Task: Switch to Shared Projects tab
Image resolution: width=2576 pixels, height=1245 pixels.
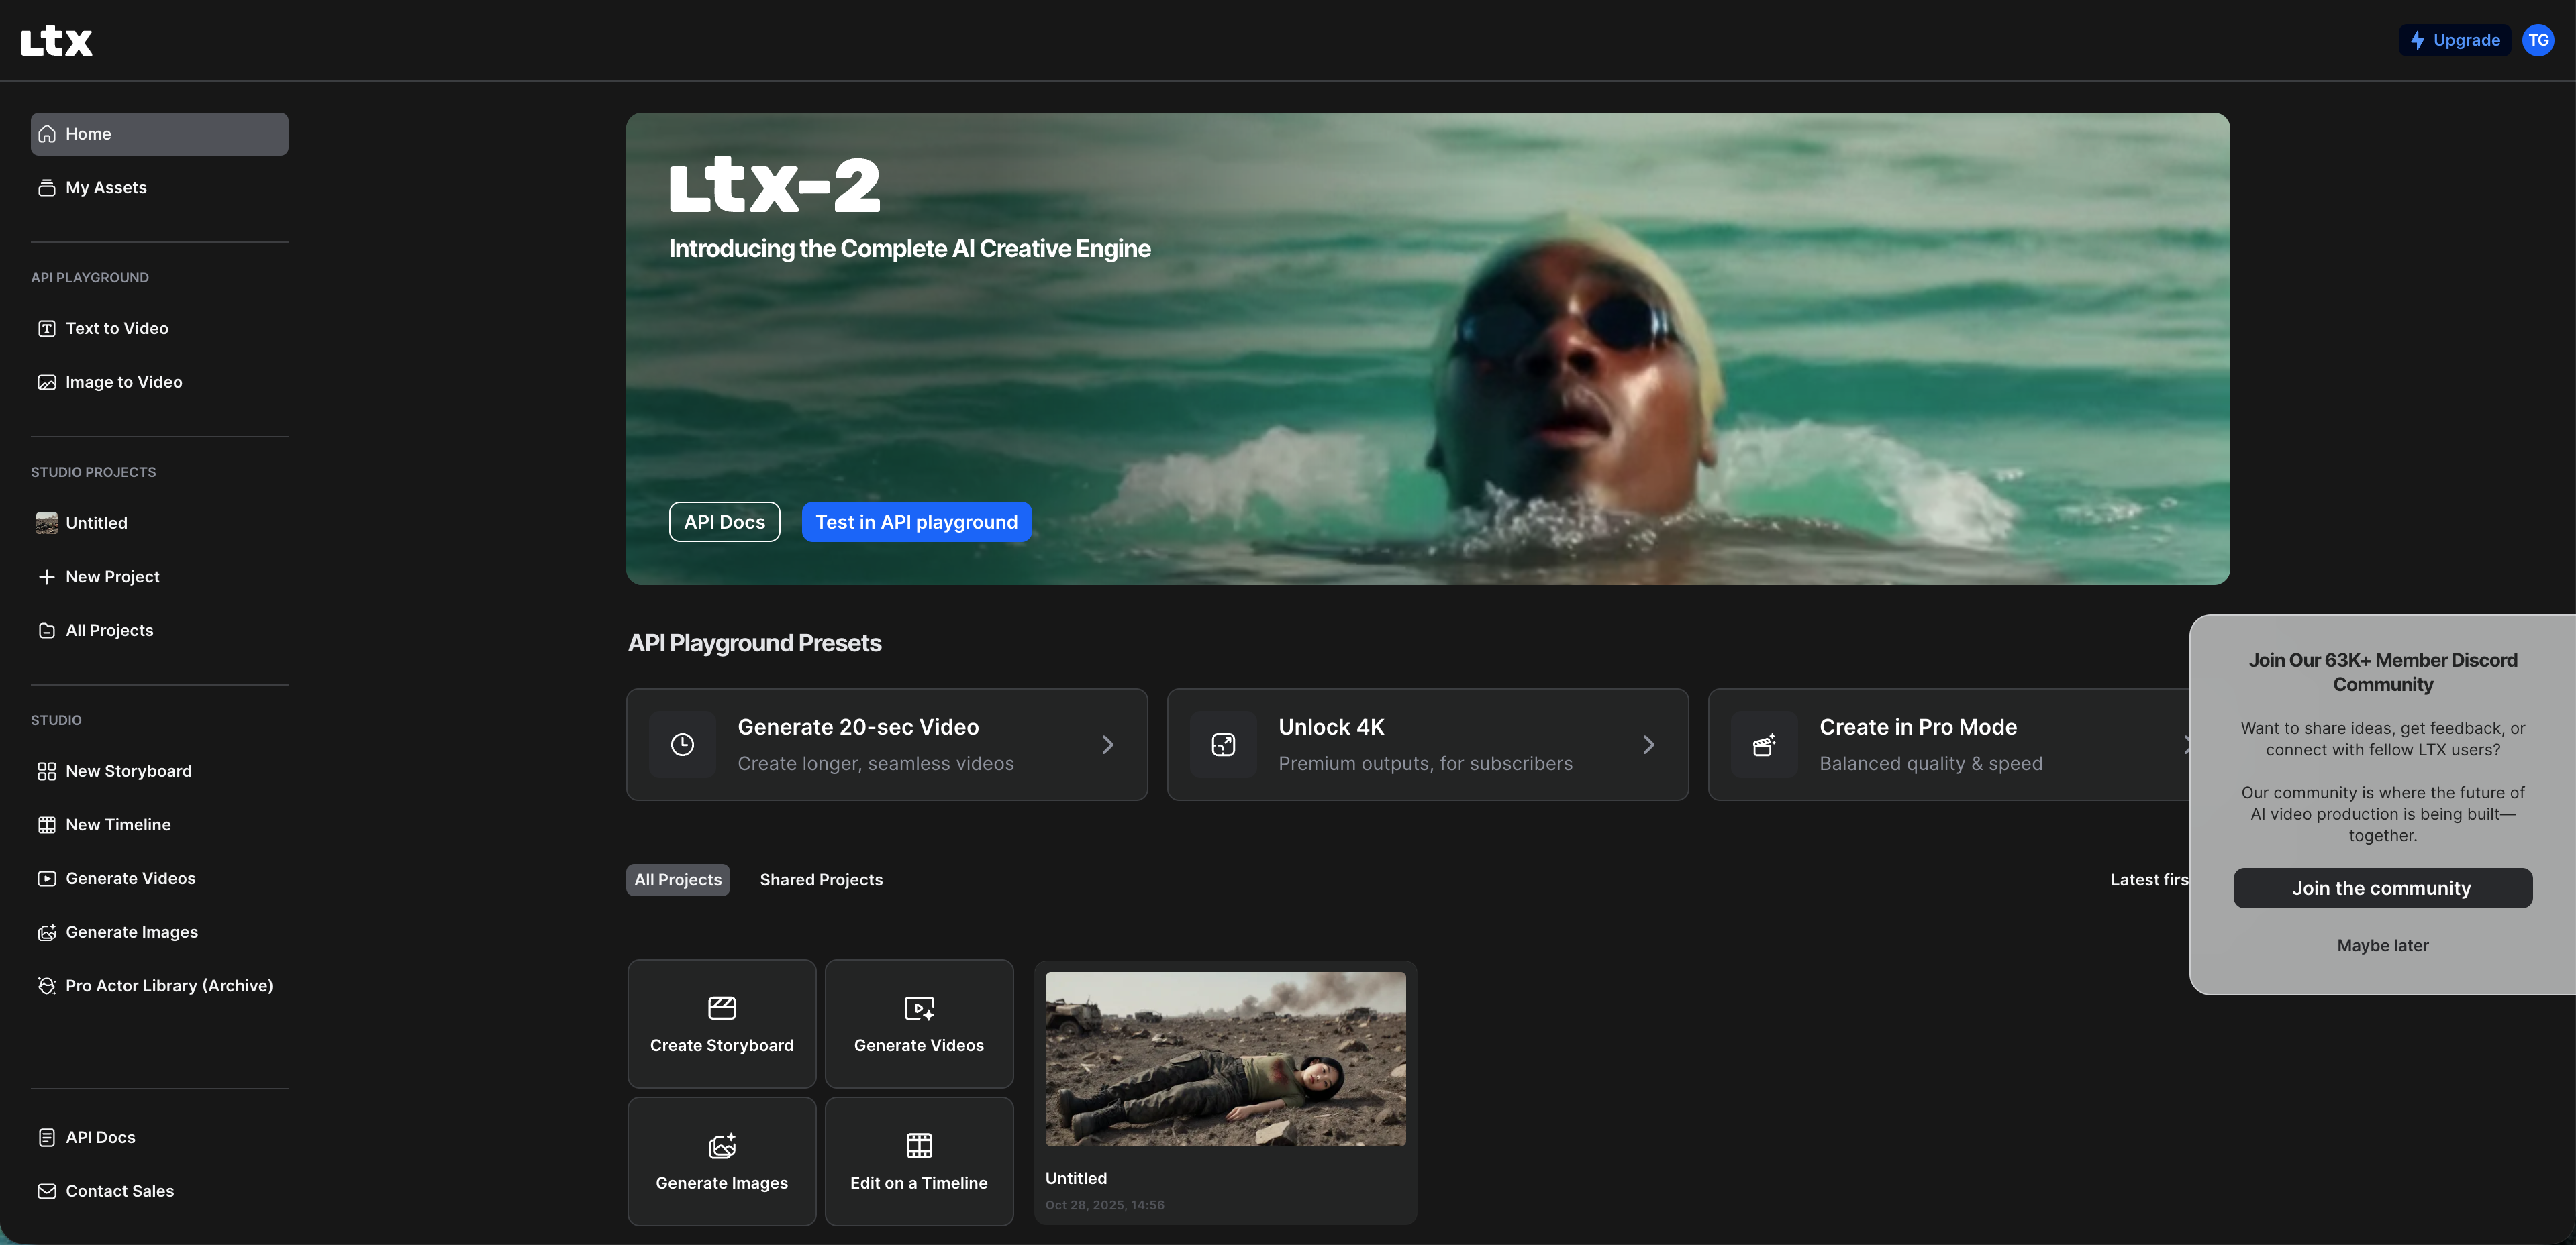Action: point(820,880)
